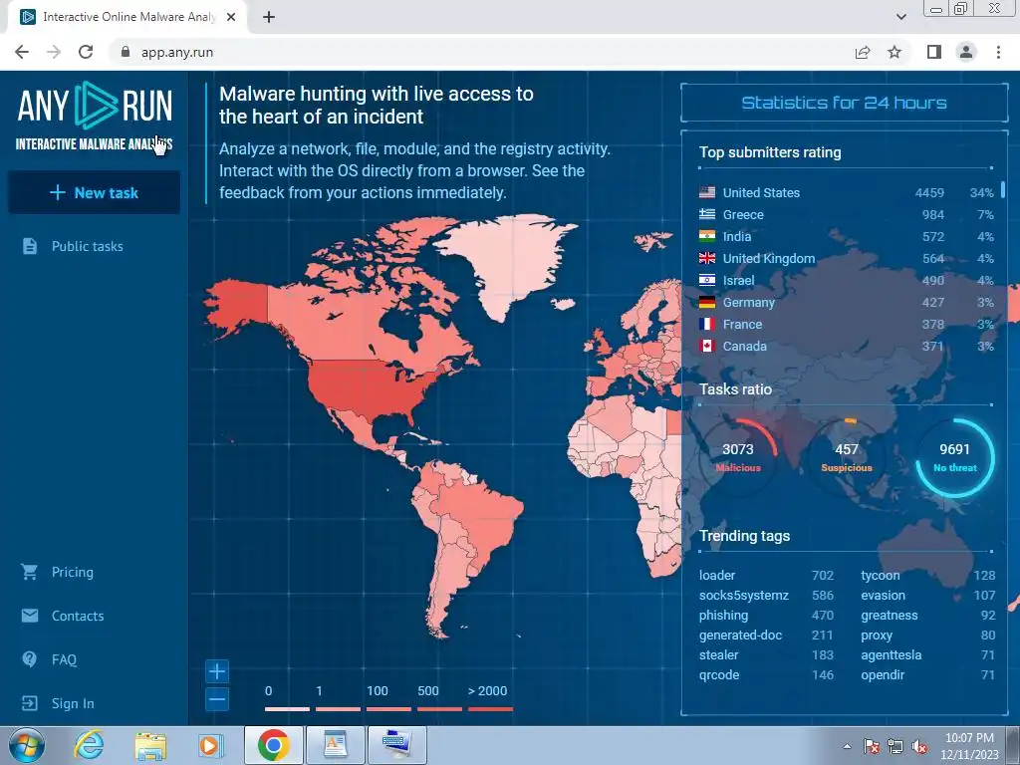Click the qrcode trending tag
The image size is (1020, 765).
tap(719, 675)
